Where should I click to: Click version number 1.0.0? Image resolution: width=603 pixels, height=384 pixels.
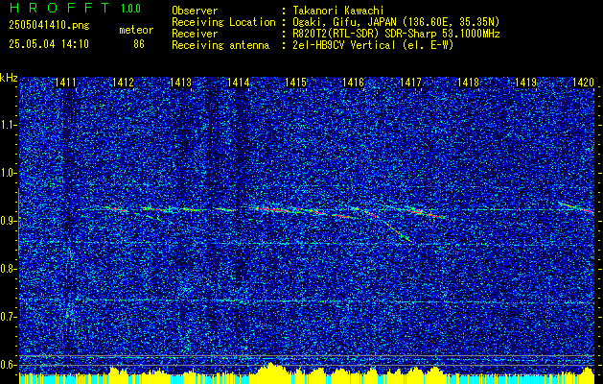tap(130, 9)
